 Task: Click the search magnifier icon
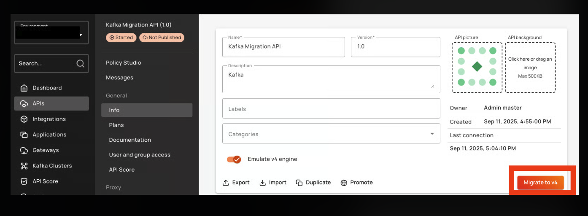[80, 64]
